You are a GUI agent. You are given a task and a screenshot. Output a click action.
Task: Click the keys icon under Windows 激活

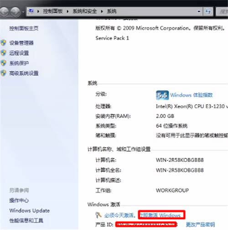[98, 215]
